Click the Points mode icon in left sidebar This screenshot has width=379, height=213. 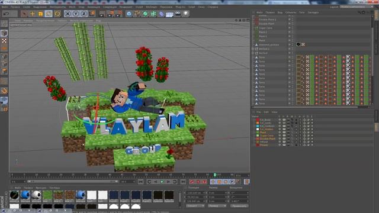pos(4,57)
